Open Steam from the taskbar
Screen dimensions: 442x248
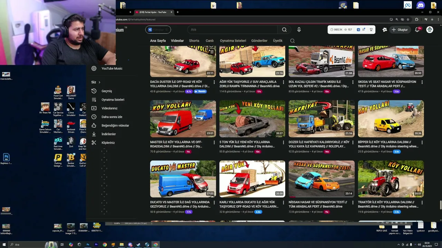pos(138,245)
